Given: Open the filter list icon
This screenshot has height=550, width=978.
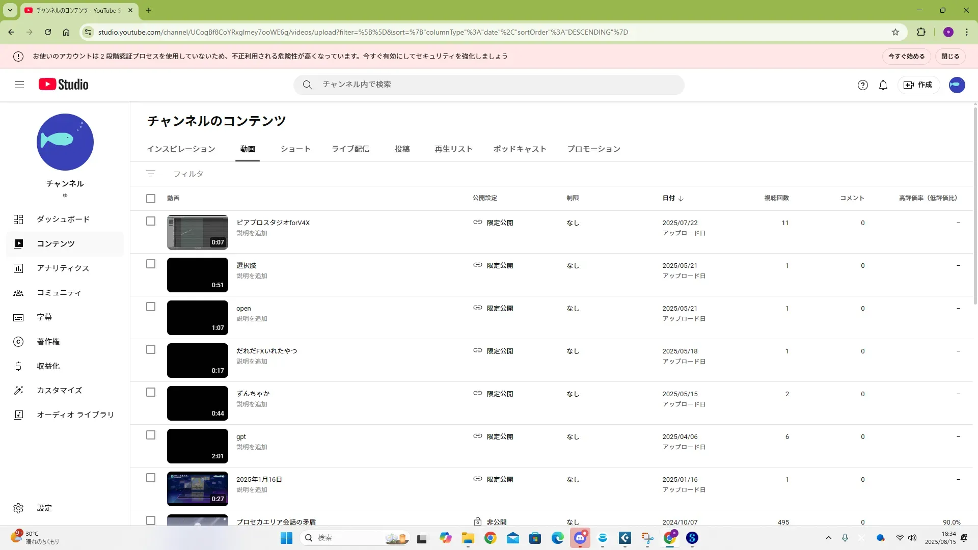Looking at the screenshot, I should point(151,174).
